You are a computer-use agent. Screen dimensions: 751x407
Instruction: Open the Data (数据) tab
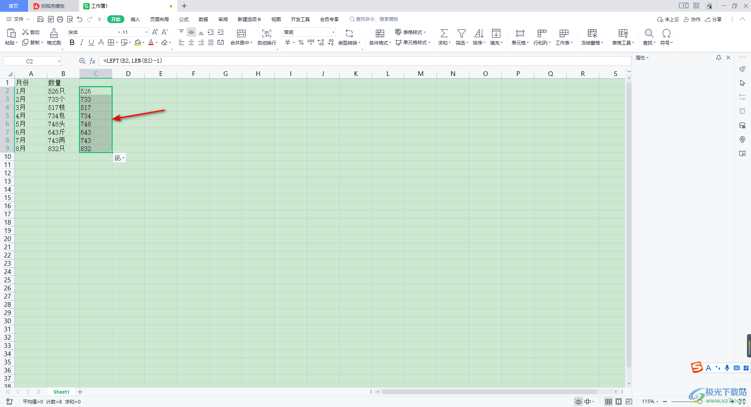tap(203, 19)
